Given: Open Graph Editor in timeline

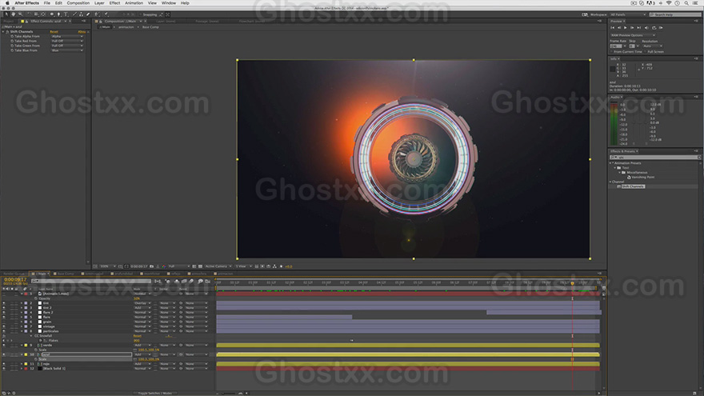Looking at the screenshot, I should point(207,282).
